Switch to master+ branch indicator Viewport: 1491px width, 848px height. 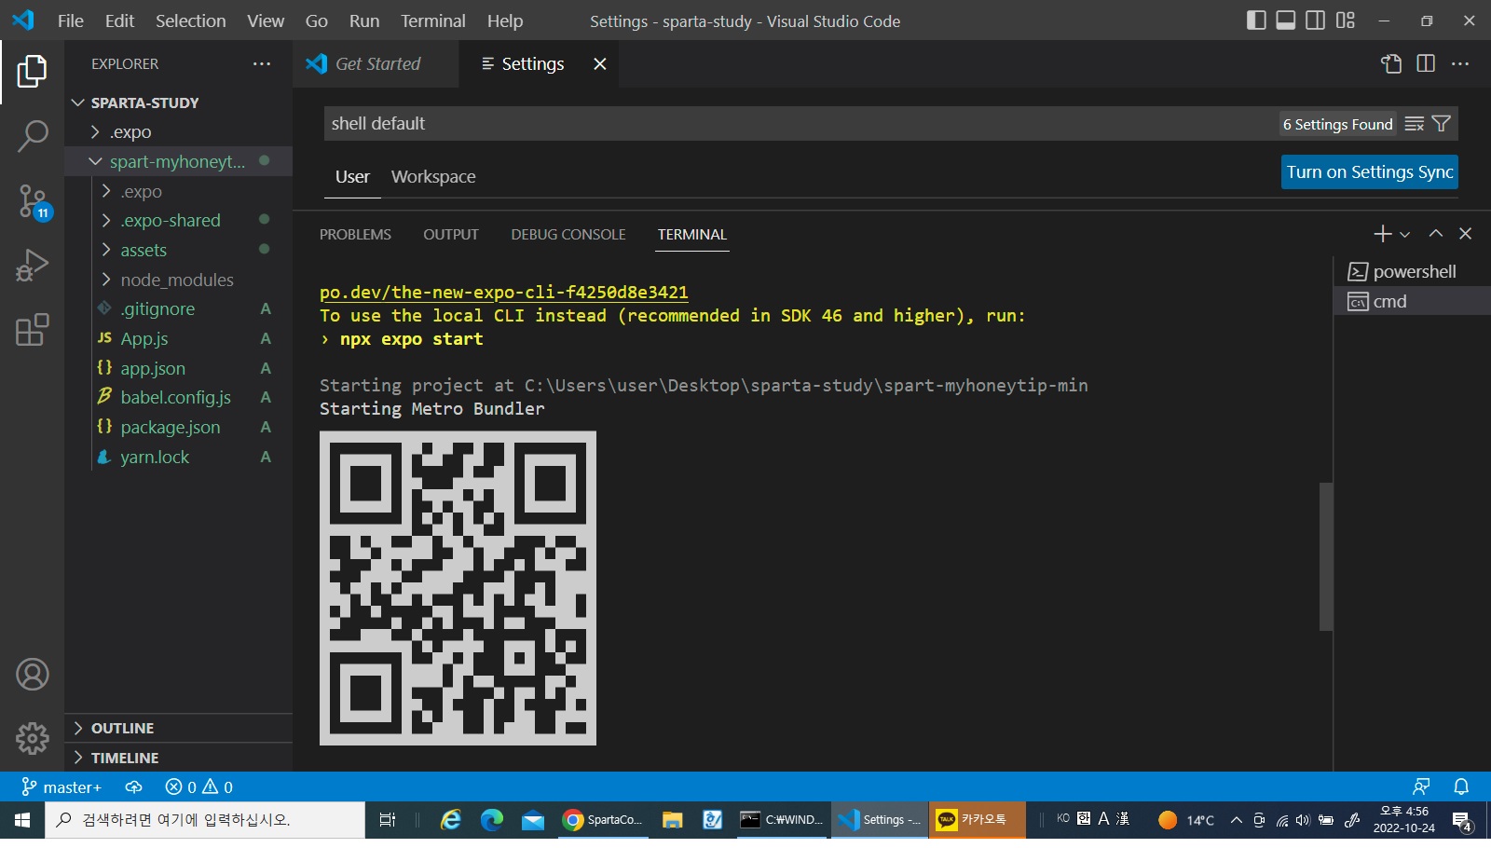tap(62, 787)
